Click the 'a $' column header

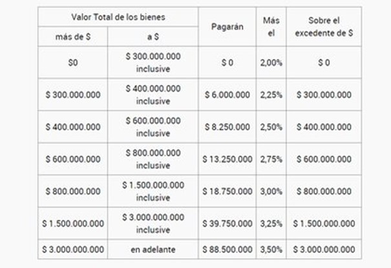153,37
